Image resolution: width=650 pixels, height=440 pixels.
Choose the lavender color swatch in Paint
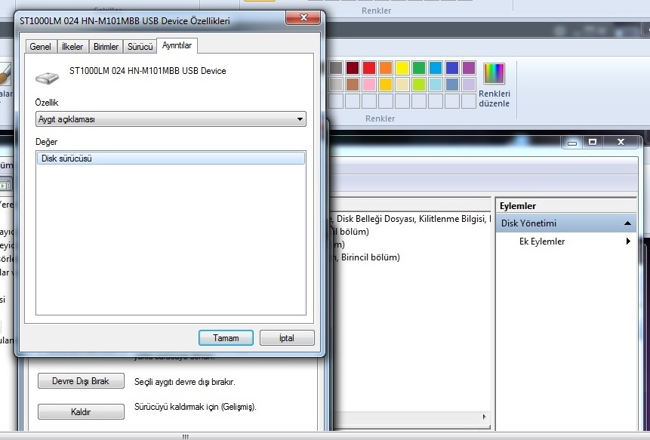[468, 85]
